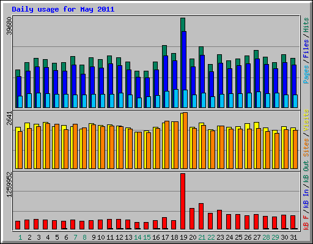Click green weekend day label 8
Viewport: 313px width, 244px height.
84,237
